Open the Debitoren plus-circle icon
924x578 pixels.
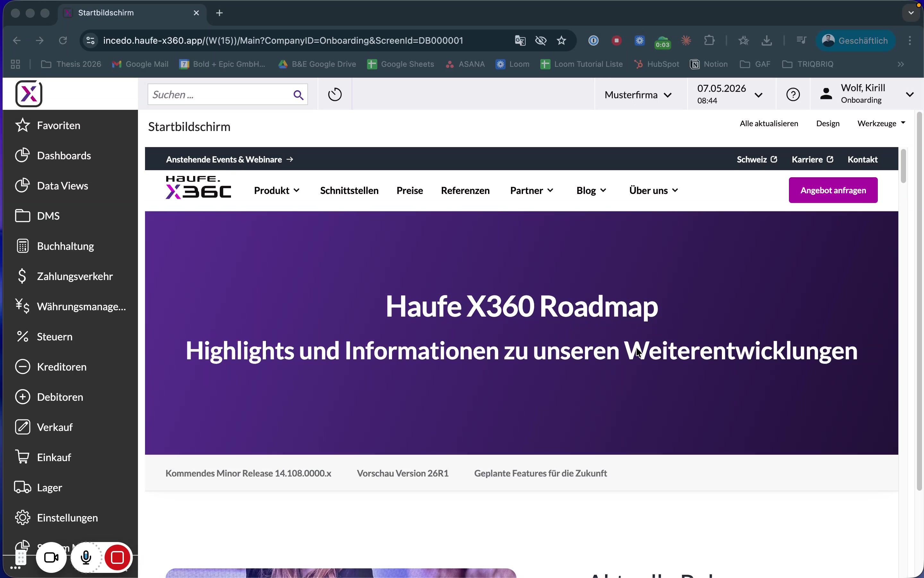tap(22, 397)
